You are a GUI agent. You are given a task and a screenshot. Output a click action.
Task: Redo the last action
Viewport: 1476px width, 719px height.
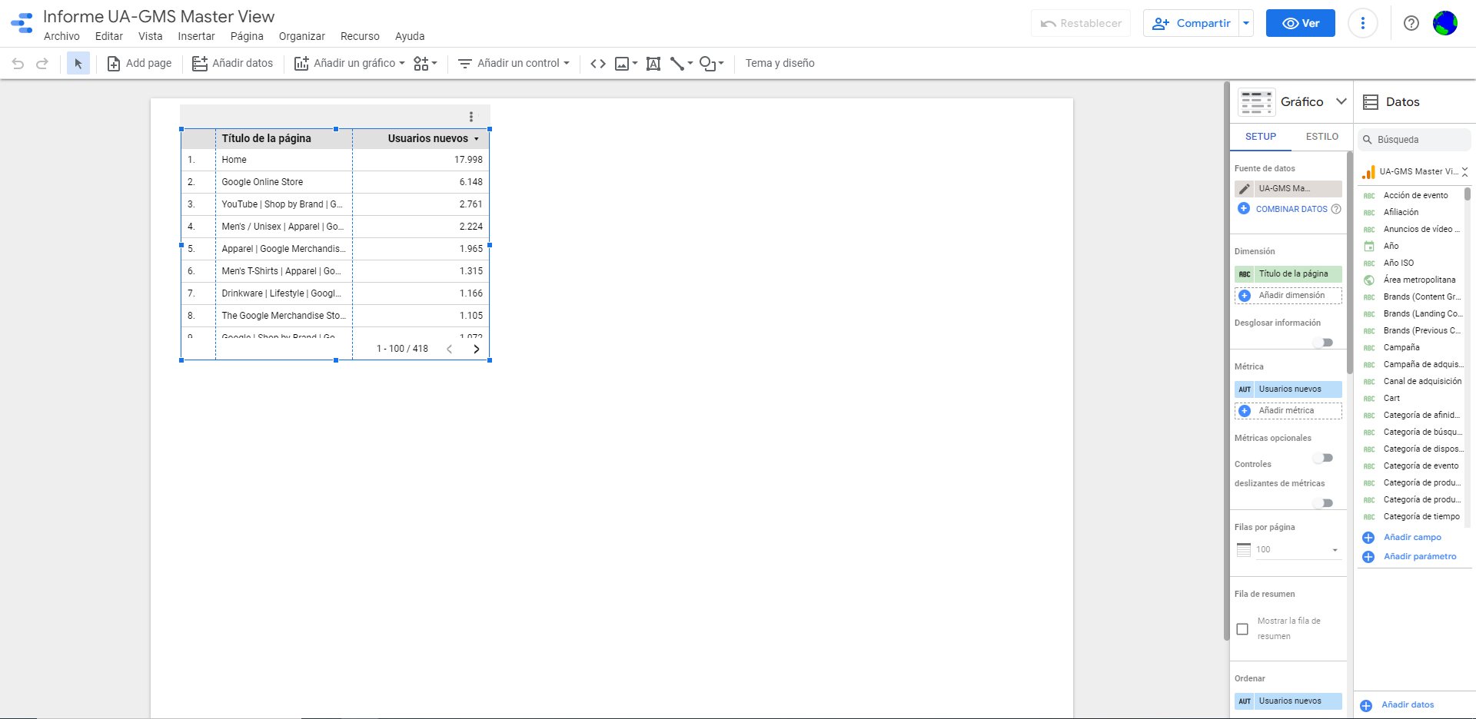tap(43, 64)
